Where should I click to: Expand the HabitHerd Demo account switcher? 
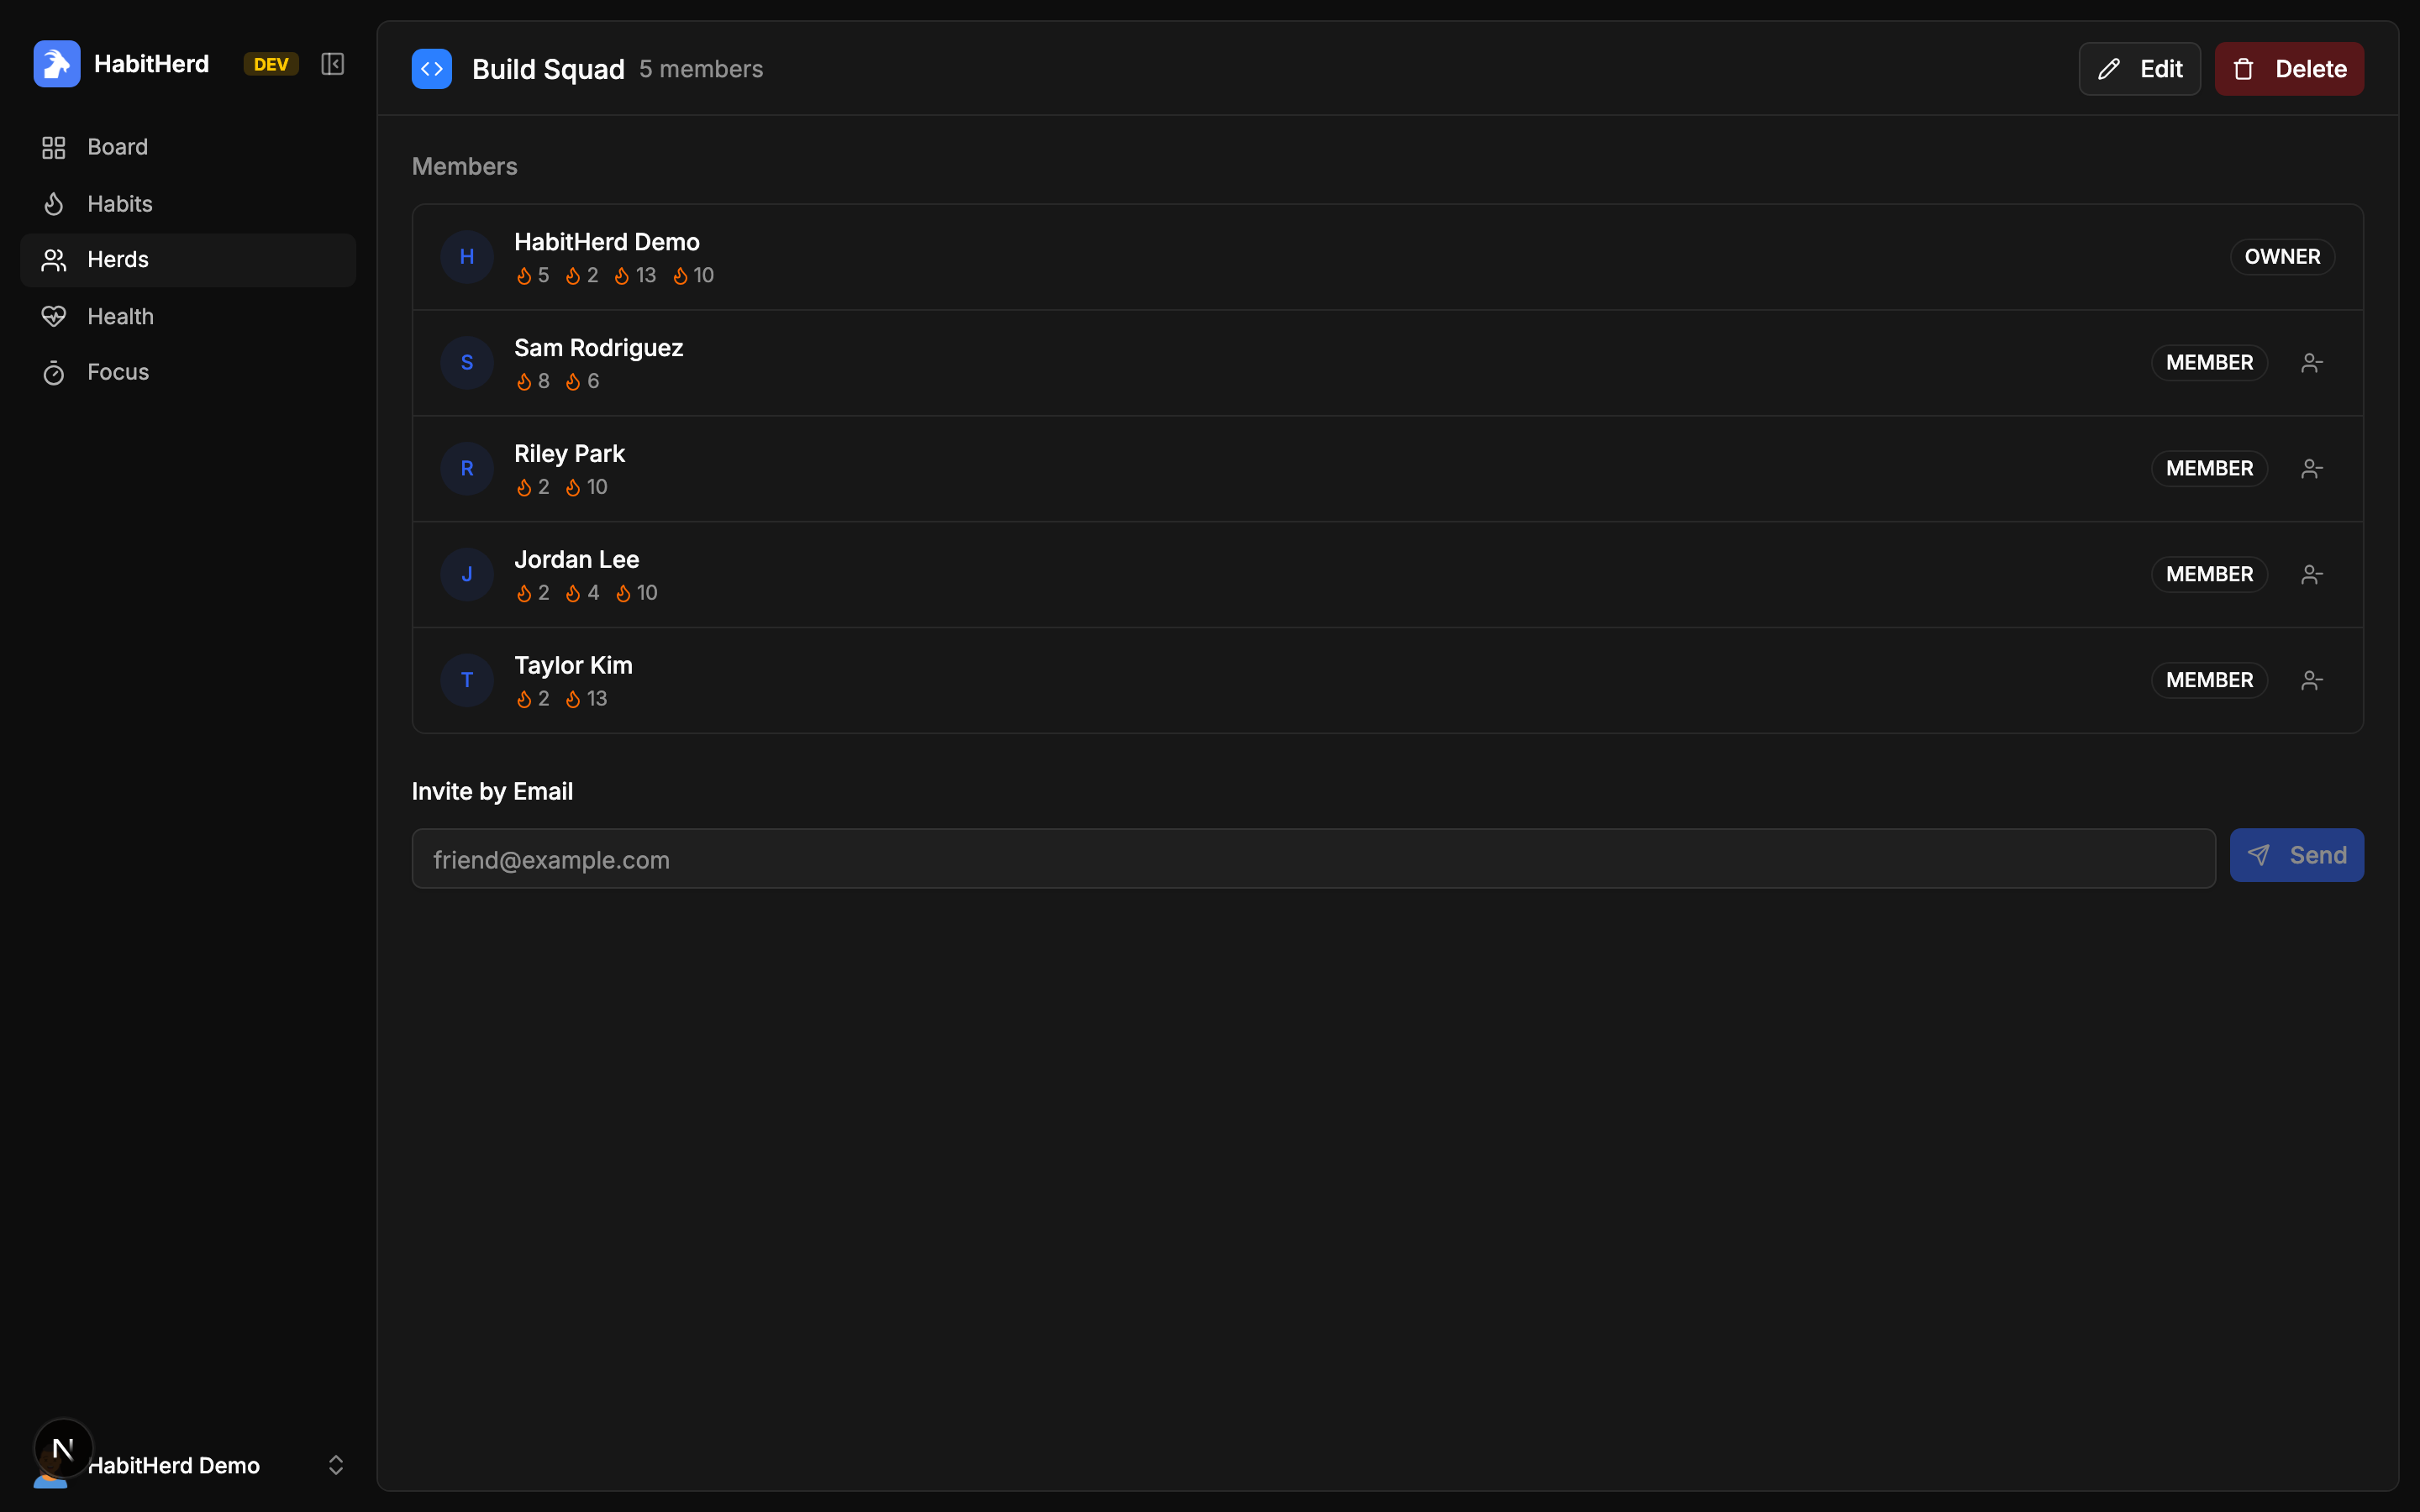click(x=336, y=1465)
